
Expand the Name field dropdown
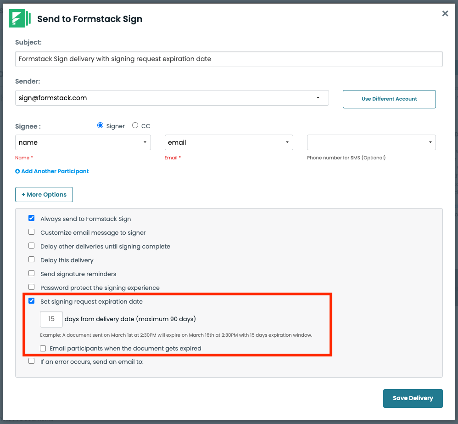tap(83, 142)
